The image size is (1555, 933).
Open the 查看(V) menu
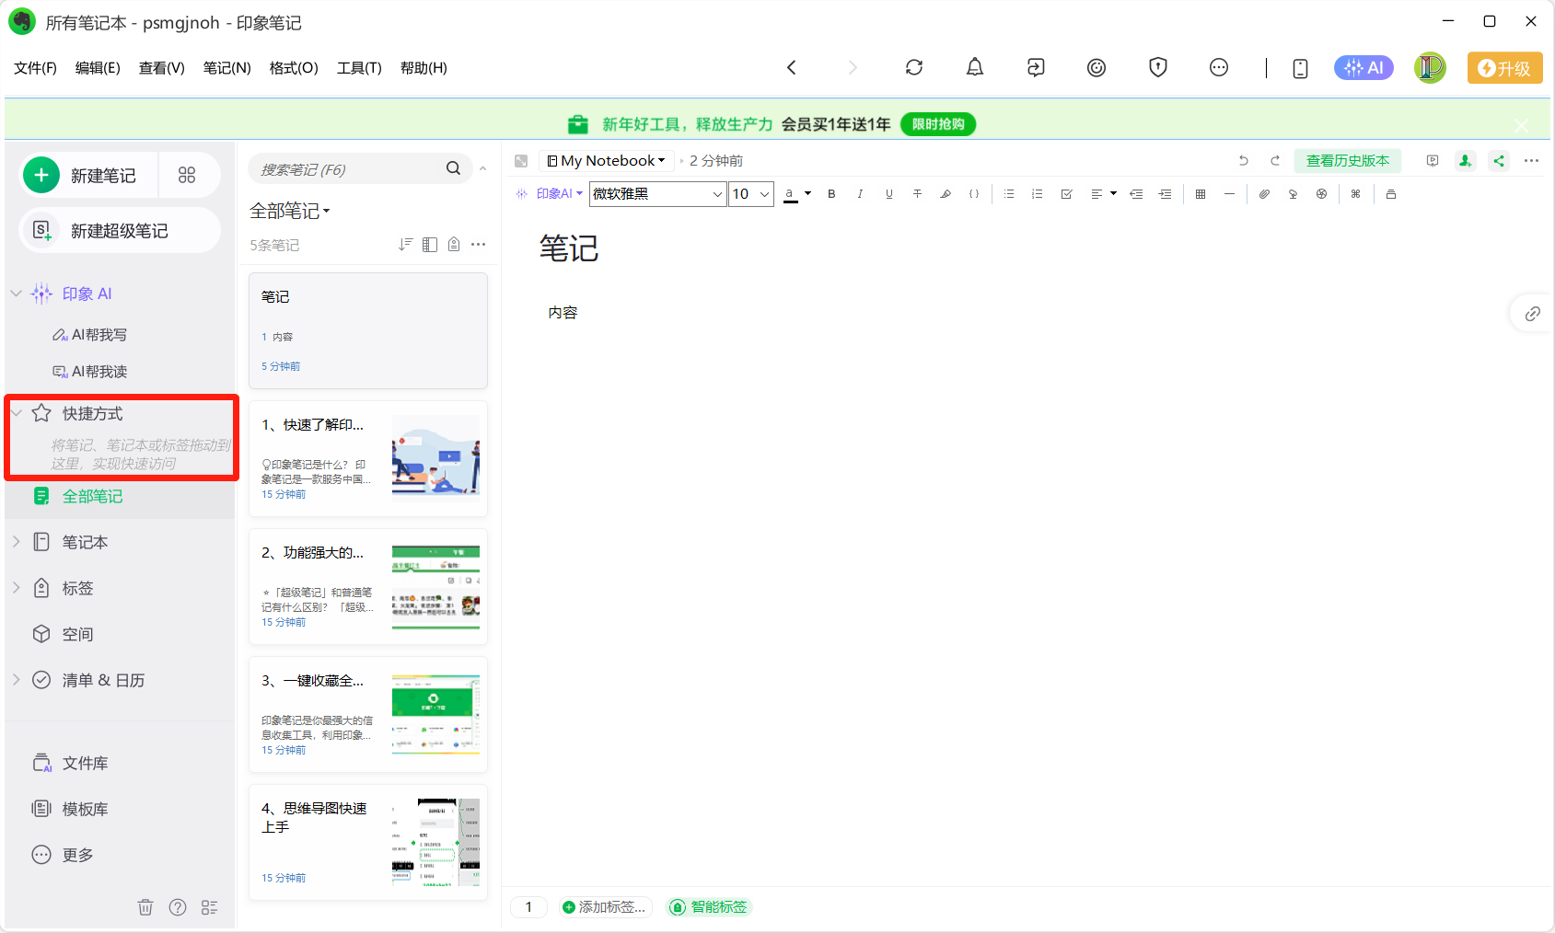(162, 68)
